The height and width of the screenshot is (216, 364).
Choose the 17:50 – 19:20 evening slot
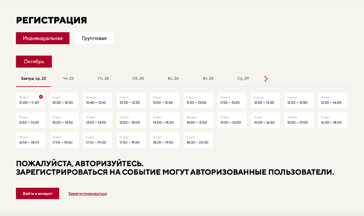point(131,140)
